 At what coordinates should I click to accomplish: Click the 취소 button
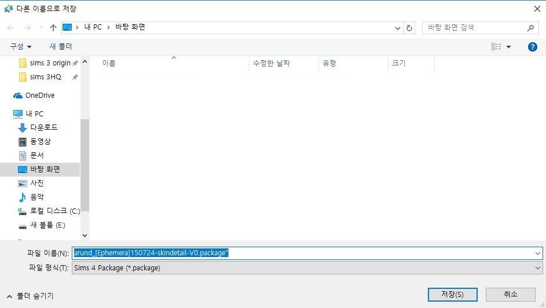pos(511,295)
